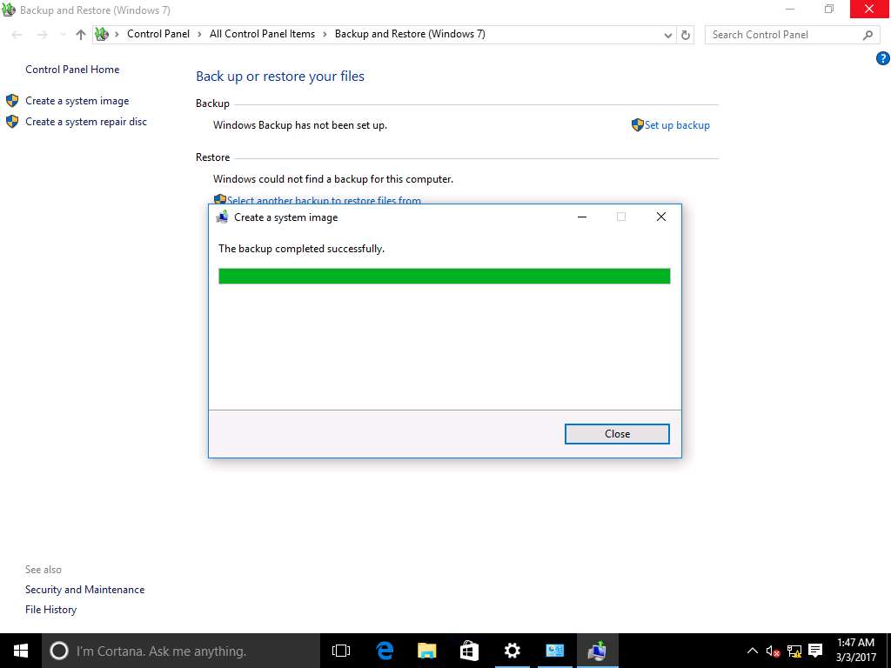Open Task View on taskbar
Screen dimensions: 891x668
click(341, 651)
